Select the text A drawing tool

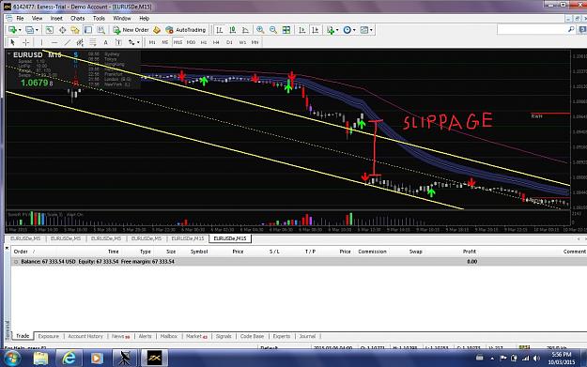pos(105,42)
